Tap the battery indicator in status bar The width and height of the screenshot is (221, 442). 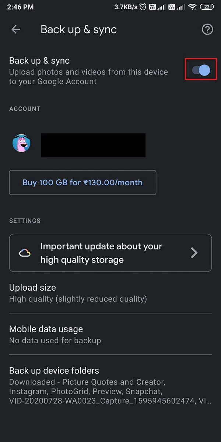207,7
